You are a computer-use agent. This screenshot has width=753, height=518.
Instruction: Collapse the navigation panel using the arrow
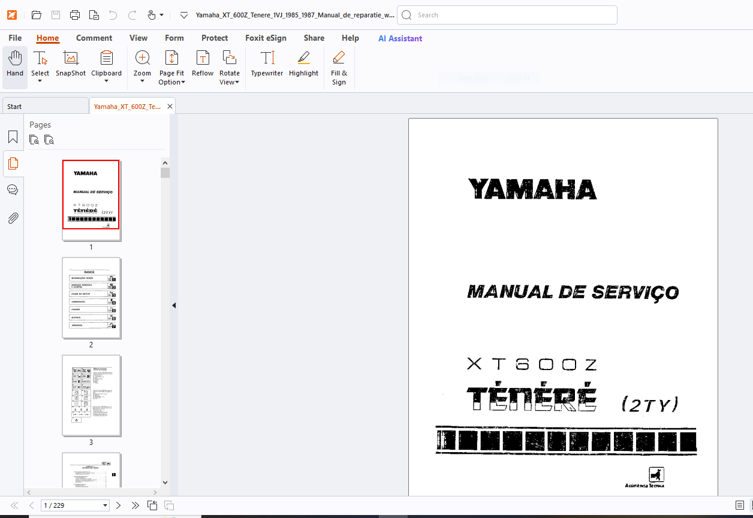174,305
